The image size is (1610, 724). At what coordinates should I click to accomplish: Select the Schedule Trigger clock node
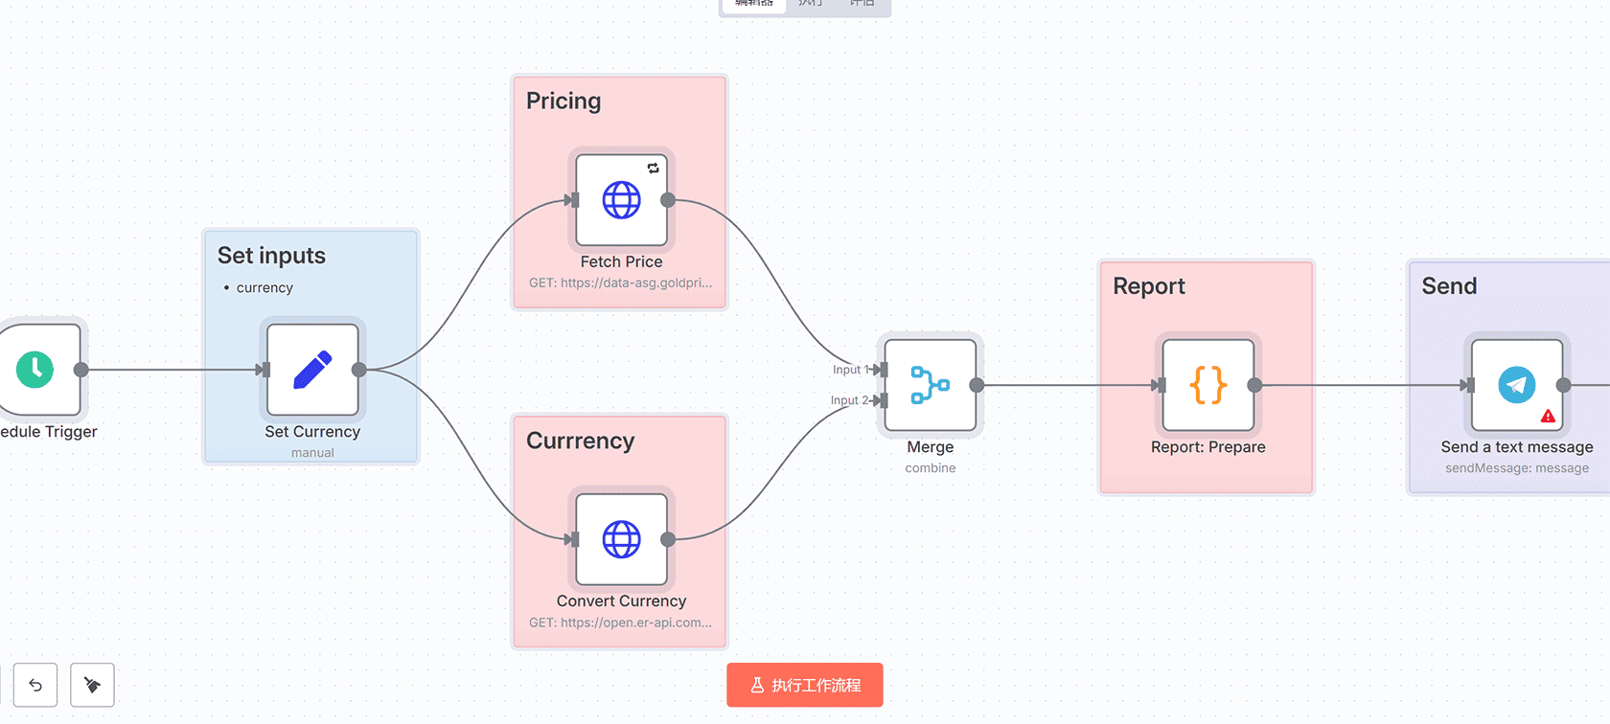36,370
